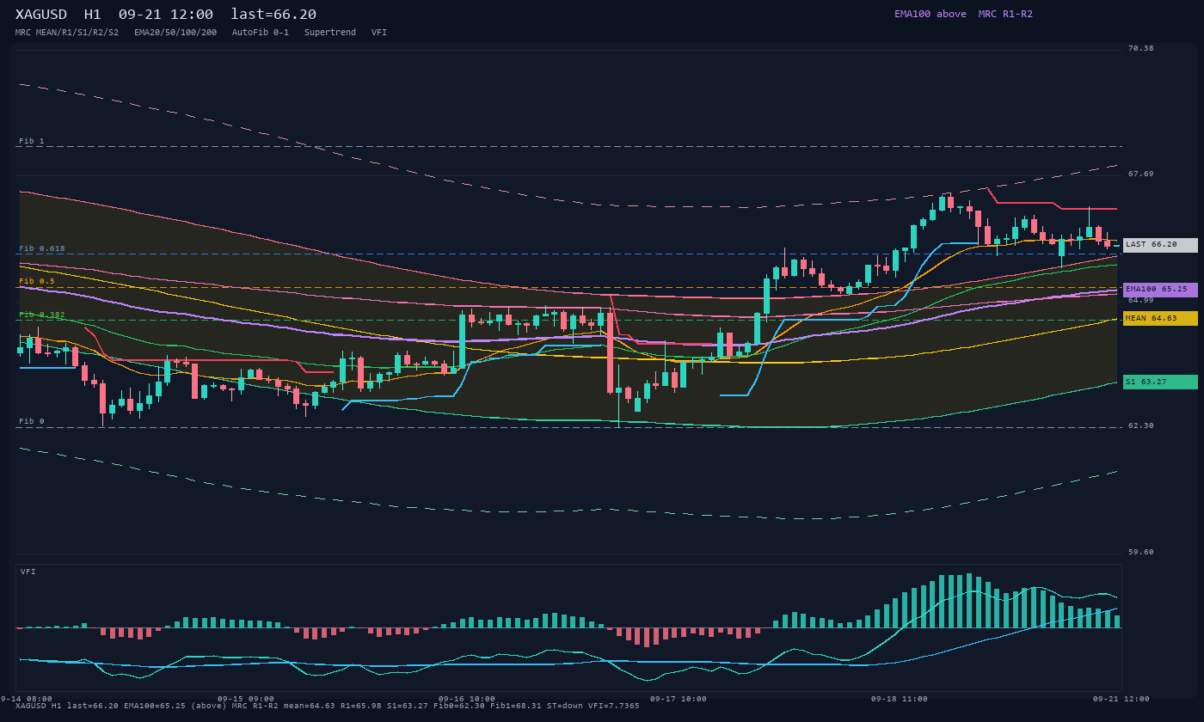
Task: Select the "AutoFib 0-1" legend entry
Action: [261, 33]
